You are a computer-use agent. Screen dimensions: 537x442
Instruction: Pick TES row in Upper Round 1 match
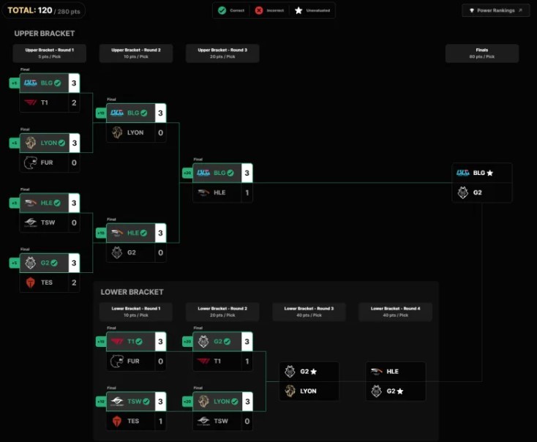click(x=50, y=282)
